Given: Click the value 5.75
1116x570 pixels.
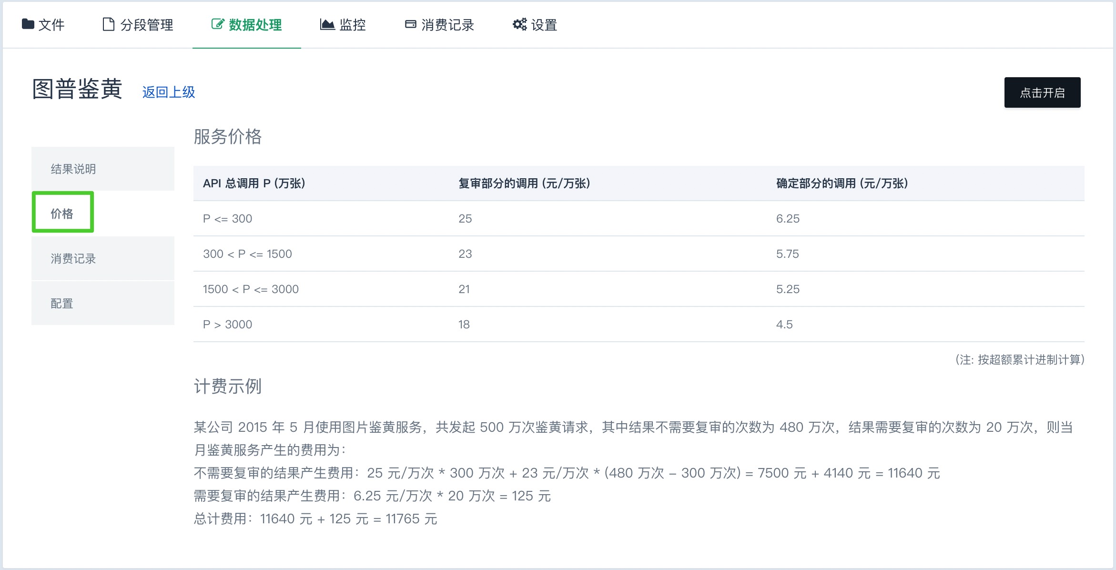Looking at the screenshot, I should 787,254.
